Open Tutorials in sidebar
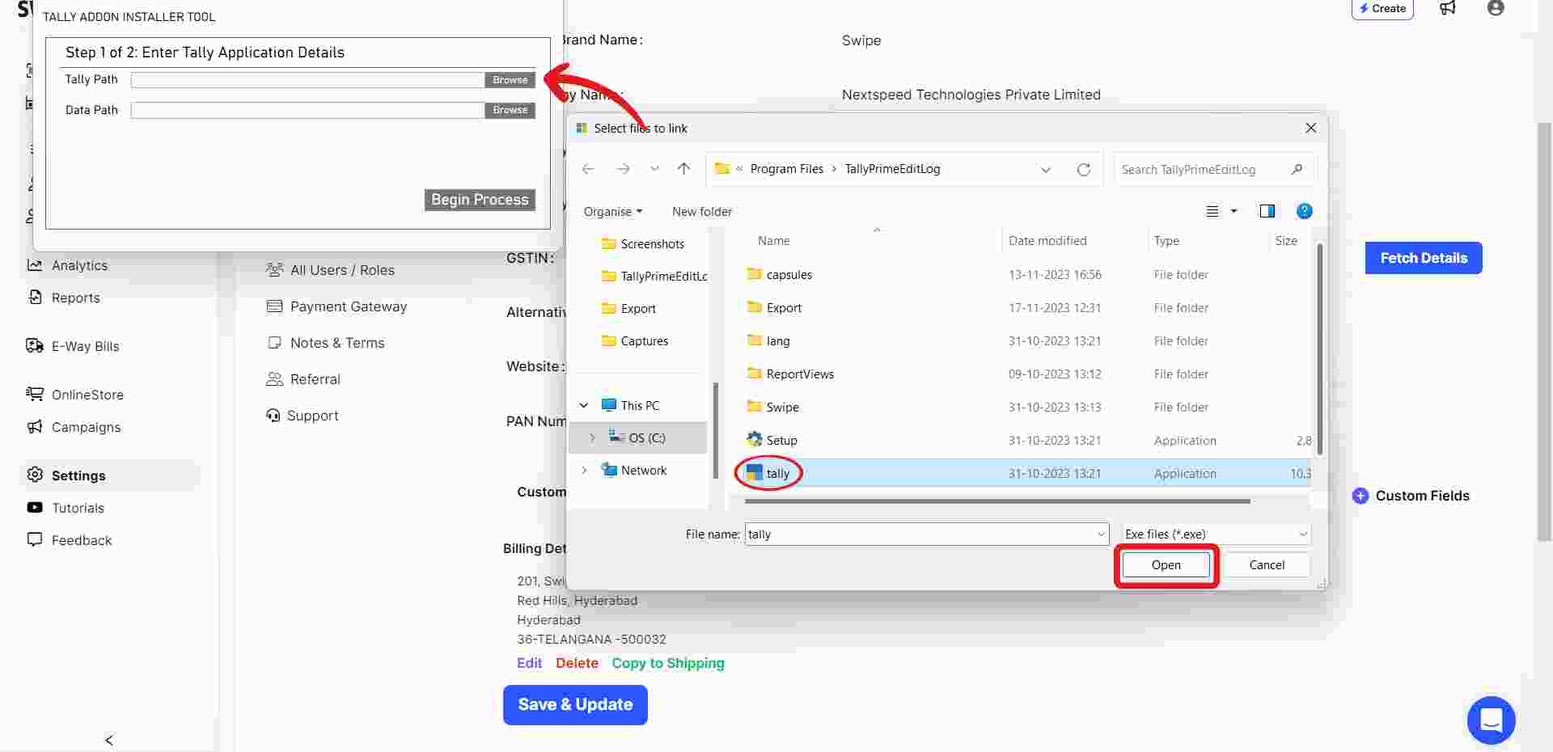 tap(66, 508)
